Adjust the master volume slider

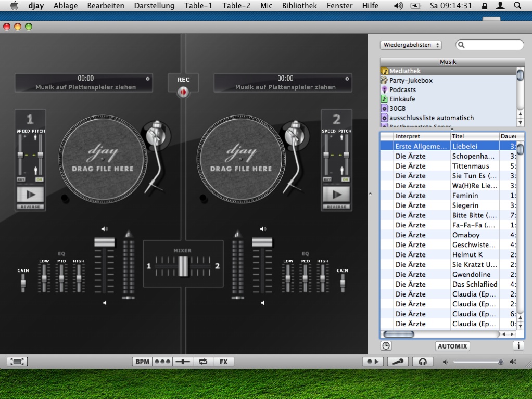pyautogui.click(x=478, y=362)
